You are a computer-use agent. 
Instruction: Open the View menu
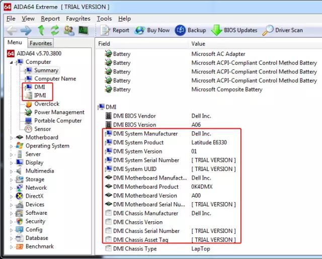point(28,19)
